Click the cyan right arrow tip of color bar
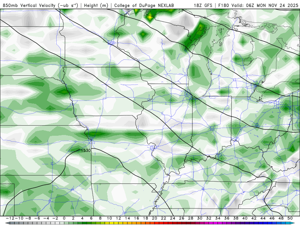This screenshot has height=225, width=300. [293, 223]
